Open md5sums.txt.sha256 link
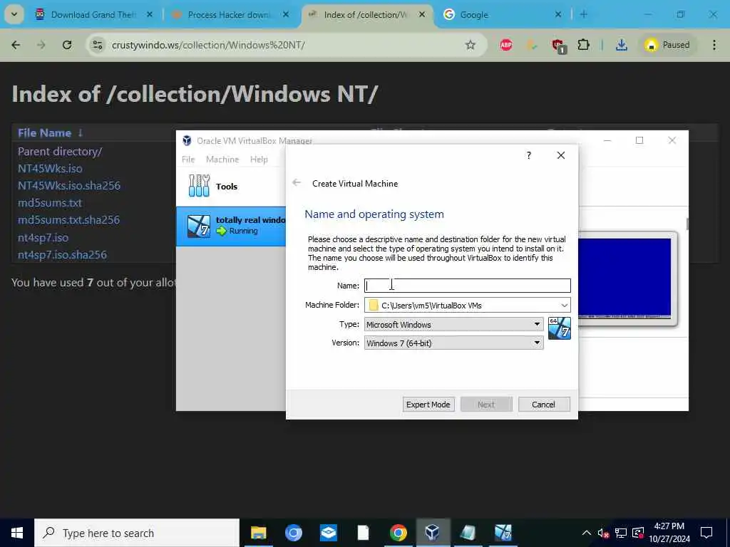Viewport: 730px width, 547px height. pos(68,220)
